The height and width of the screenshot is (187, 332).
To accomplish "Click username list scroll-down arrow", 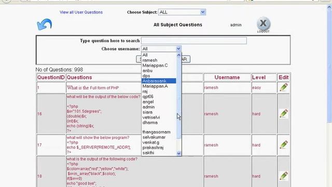I will (178, 153).
